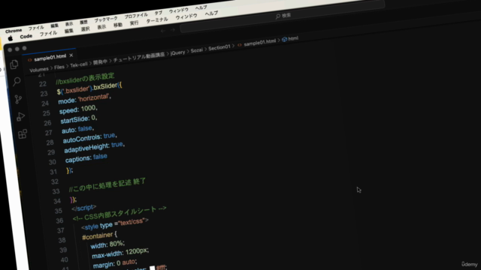481x270 pixels.
Task: Open the Explorer view in the activity bar
Action: [x=14, y=64]
